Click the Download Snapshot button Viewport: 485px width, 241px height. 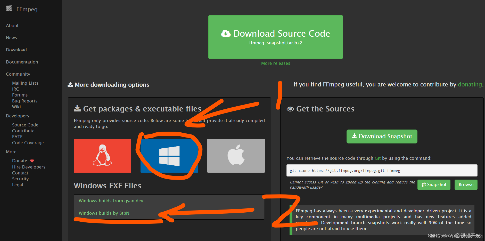382,136
